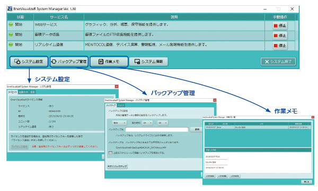
Task: Close the システム設定 window
Action: 117,86
